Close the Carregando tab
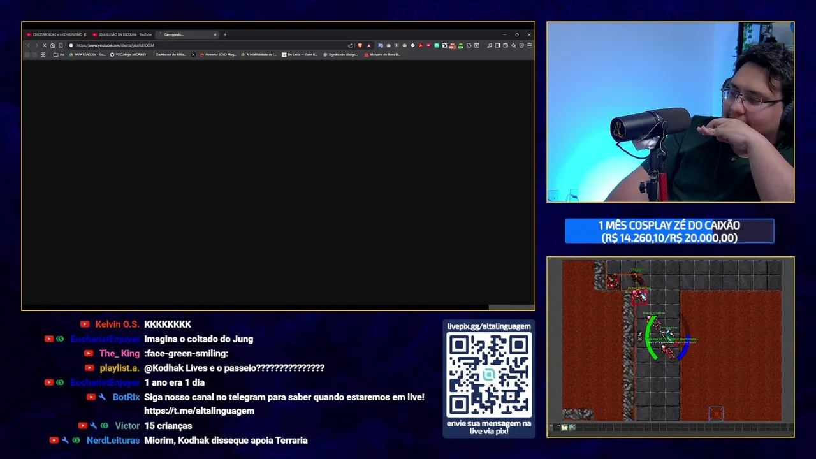This screenshot has width=816, height=459. (x=215, y=34)
